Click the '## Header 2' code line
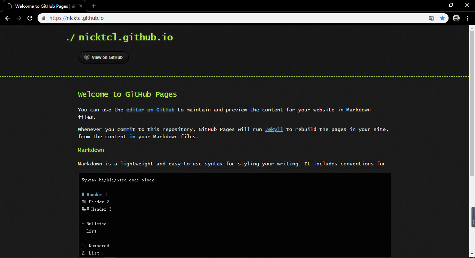Screen dimensions: 475x258 coord(96,202)
